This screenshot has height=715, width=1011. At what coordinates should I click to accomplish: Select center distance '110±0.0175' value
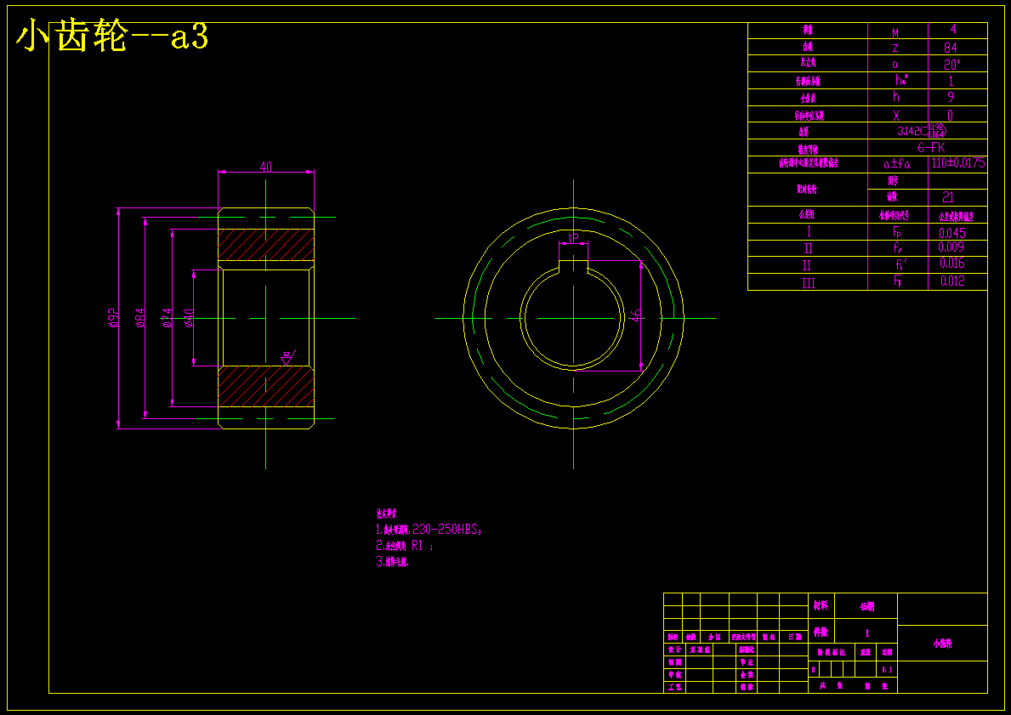[x=958, y=163]
